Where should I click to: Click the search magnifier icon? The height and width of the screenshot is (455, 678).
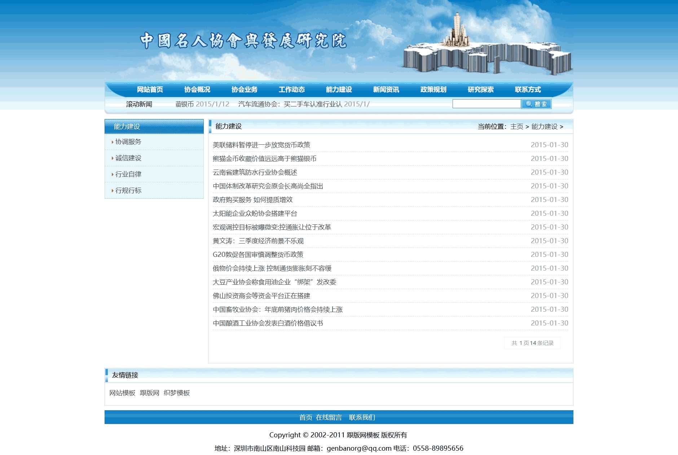point(528,104)
